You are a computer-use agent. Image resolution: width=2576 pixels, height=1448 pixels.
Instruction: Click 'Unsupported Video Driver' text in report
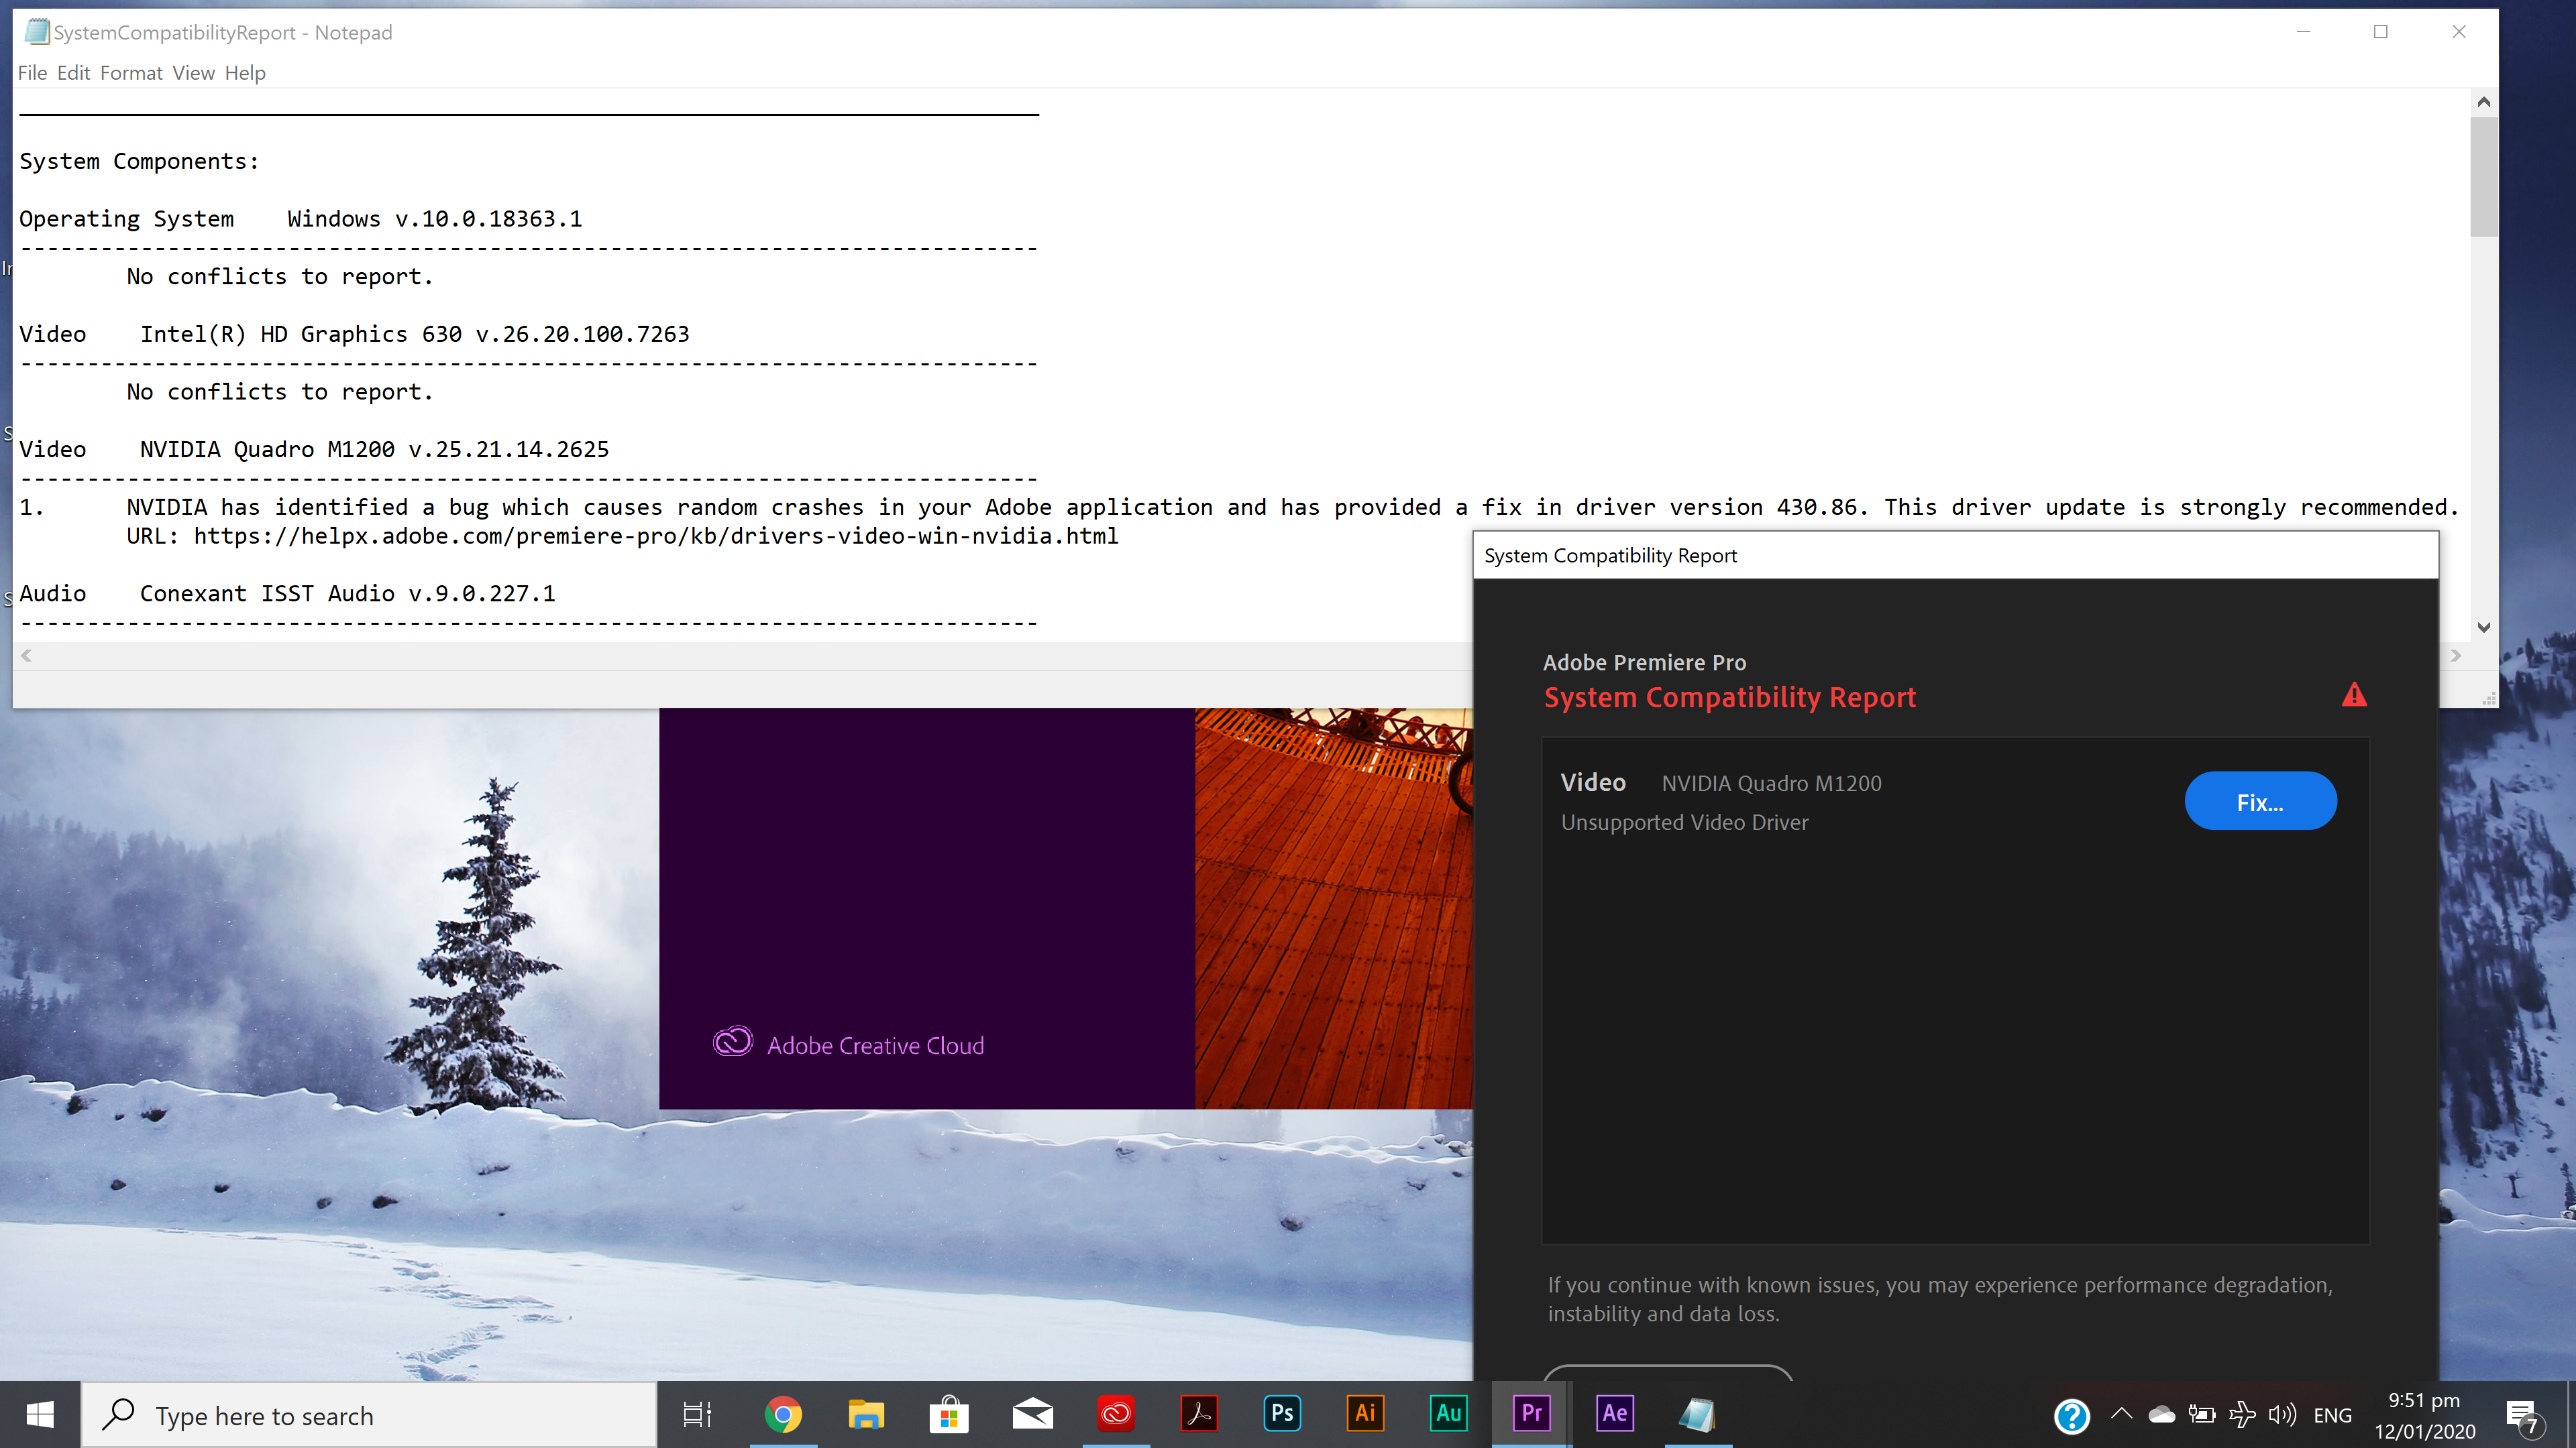1684,823
